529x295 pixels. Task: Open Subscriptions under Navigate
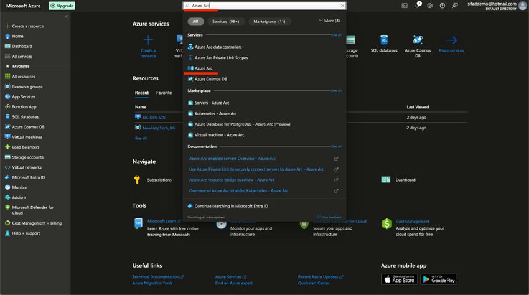click(159, 180)
